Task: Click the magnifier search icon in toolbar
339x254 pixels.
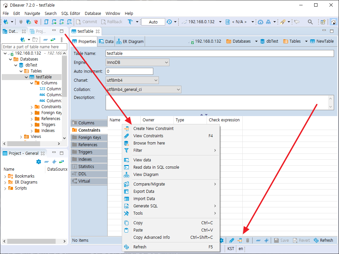Action: click(310, 22)
